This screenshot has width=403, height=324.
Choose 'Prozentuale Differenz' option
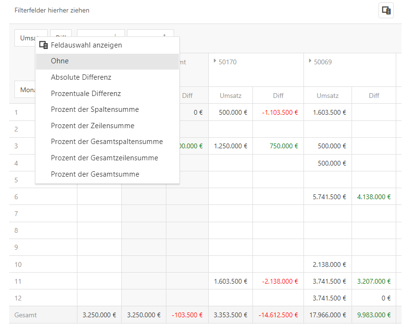click(x=86, y=94)
